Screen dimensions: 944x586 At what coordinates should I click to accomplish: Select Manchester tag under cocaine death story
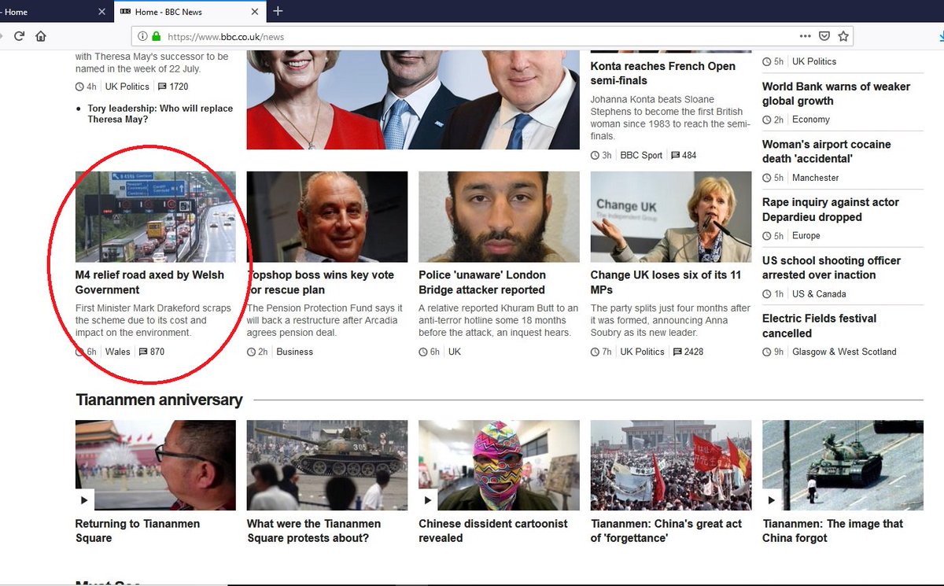pos(816,178)
